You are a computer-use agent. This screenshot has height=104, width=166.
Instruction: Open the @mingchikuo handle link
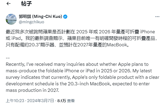click(31, 22)
